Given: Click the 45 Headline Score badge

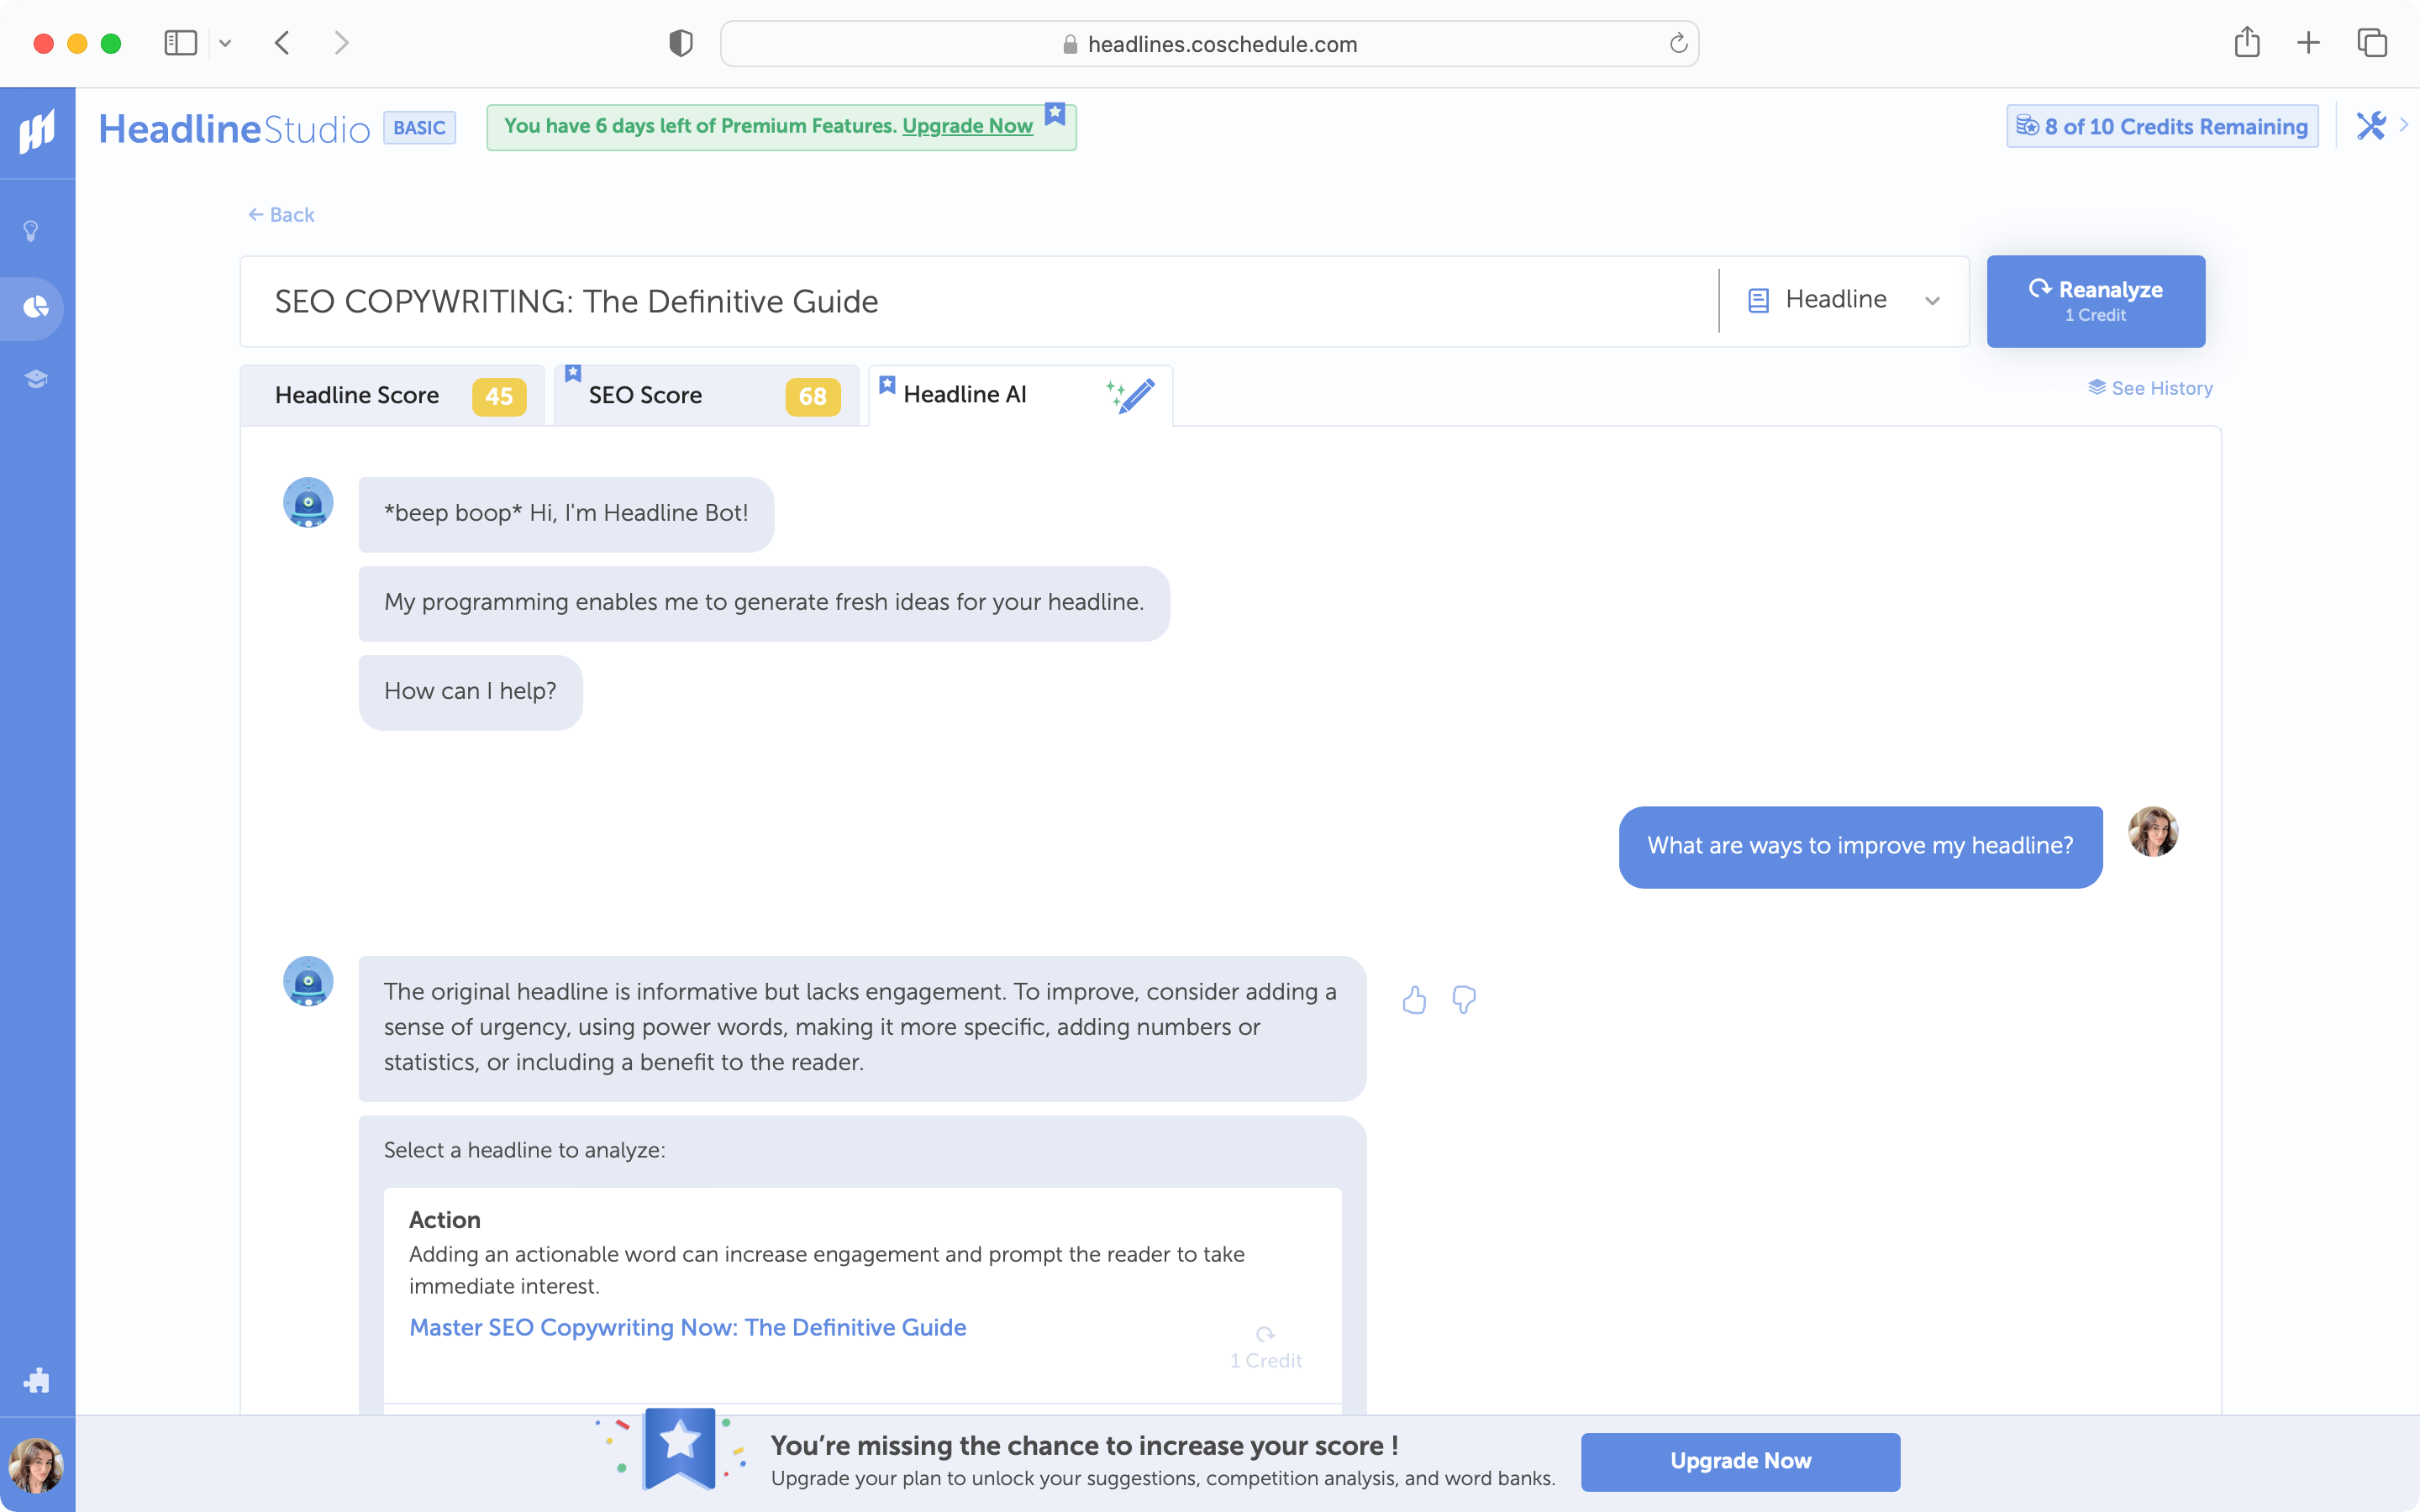Looking at the screenshot, I should point(499,396).
